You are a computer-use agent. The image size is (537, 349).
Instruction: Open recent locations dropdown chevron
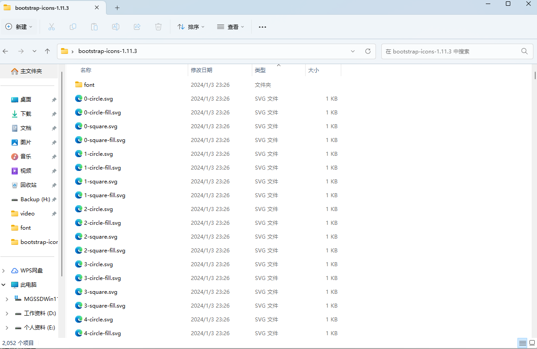[x=34, y=51]
